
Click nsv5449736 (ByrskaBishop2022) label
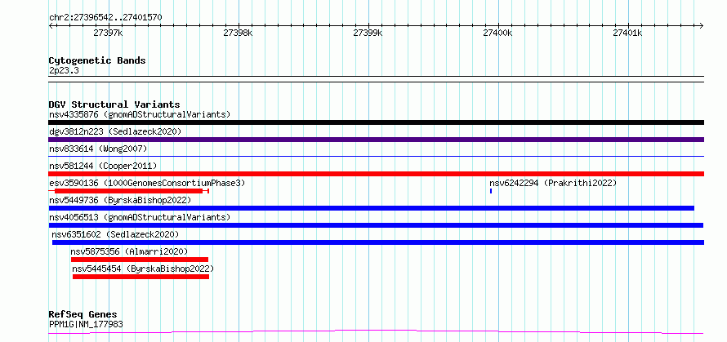pos(120,200)
